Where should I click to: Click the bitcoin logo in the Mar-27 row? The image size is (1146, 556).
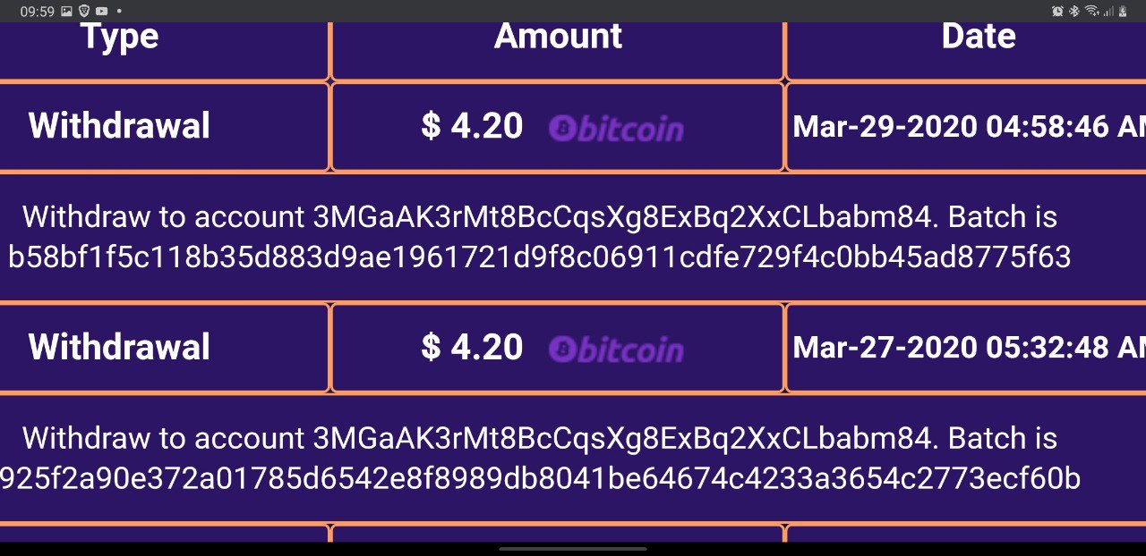coord(616,350)
